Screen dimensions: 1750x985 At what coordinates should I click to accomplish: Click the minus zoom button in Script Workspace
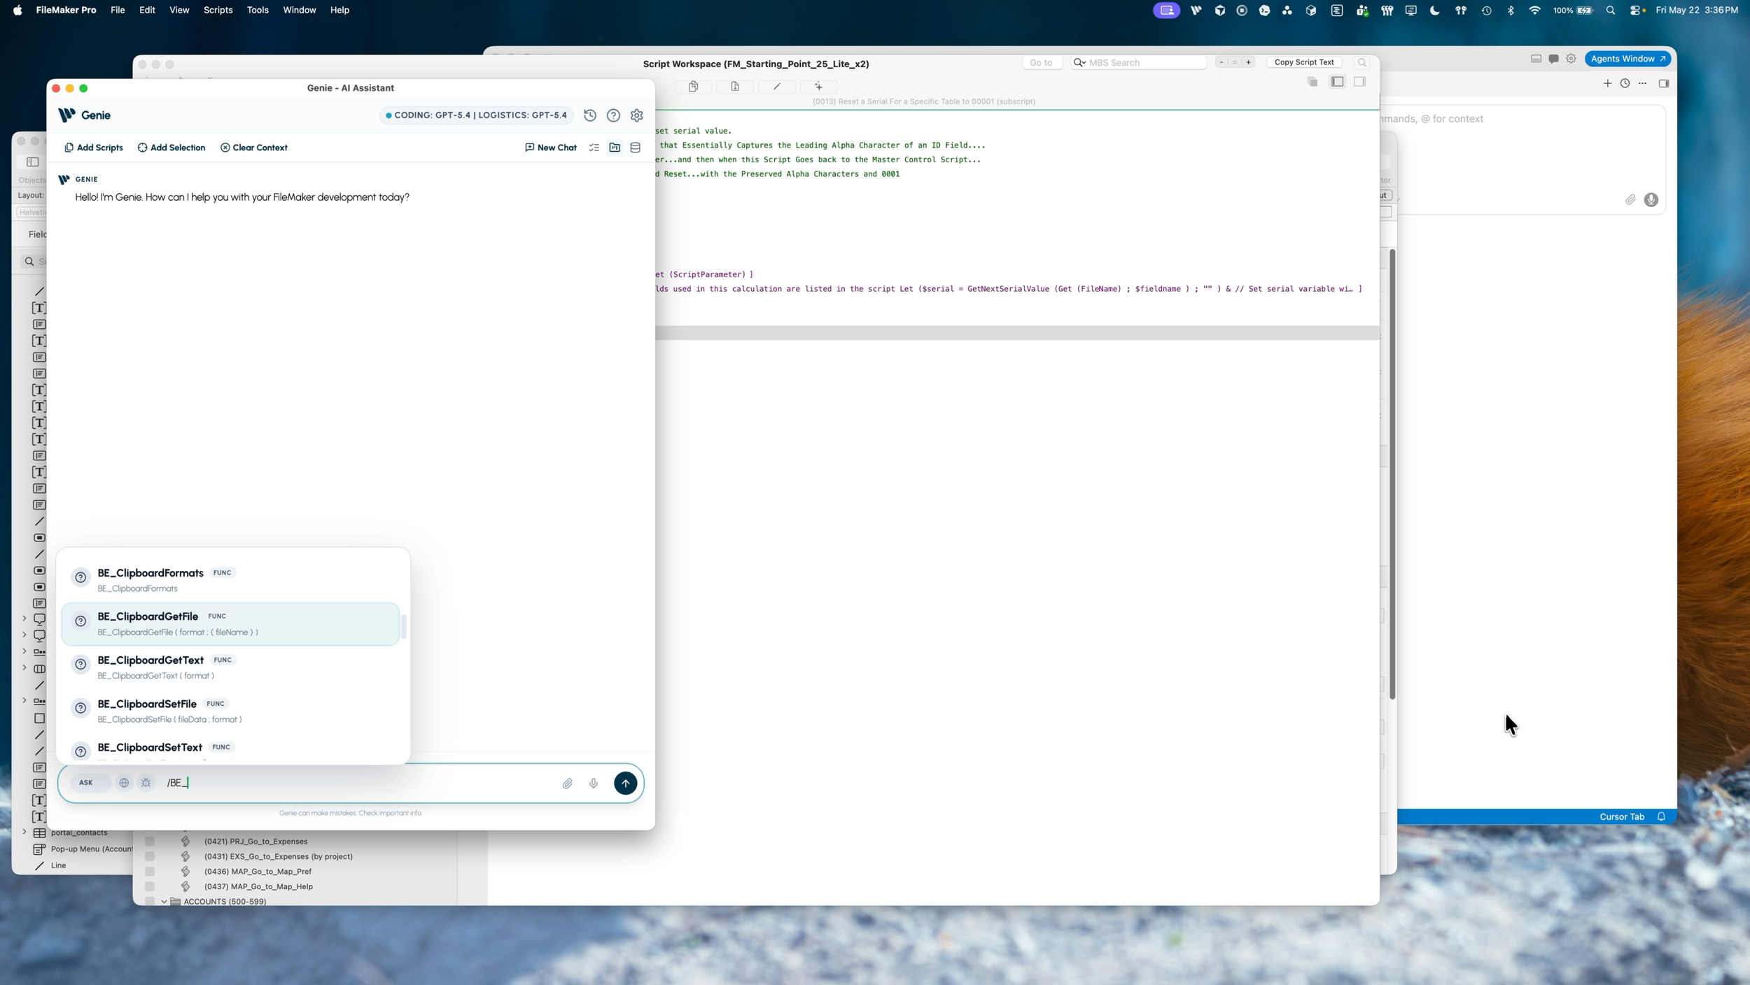tap(1221, 62)
